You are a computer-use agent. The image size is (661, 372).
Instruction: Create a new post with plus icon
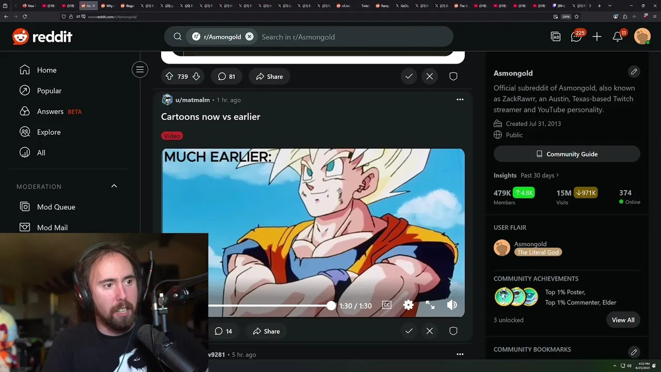click(x=597, y=37)
